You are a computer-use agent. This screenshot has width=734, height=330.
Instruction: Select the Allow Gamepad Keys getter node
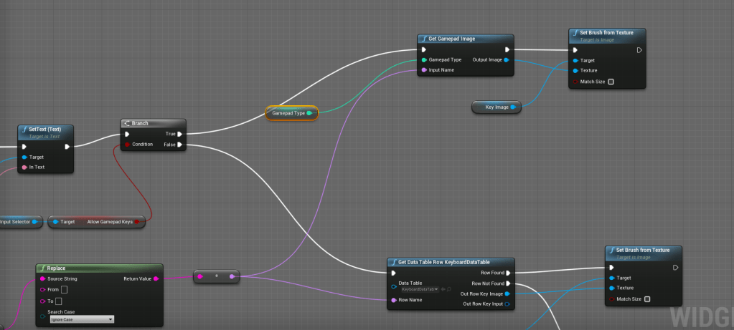pos(97,222)
